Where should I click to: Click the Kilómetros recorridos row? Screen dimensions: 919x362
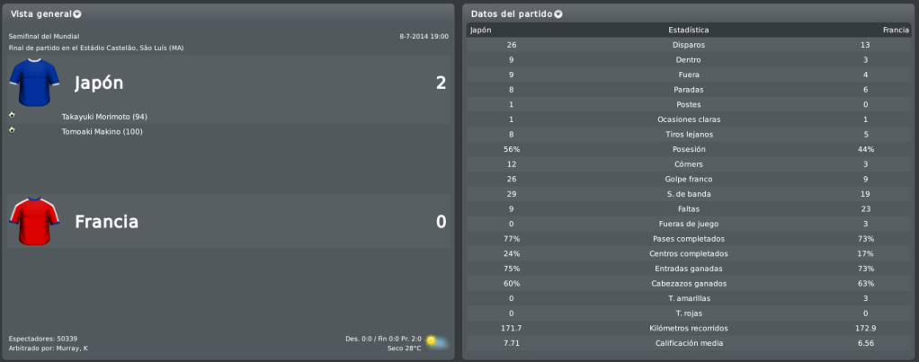point(689,328)
